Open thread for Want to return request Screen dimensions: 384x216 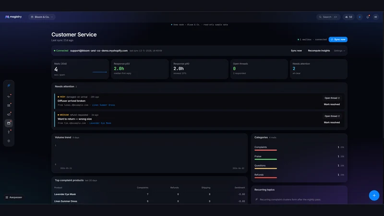coord(332,116)
